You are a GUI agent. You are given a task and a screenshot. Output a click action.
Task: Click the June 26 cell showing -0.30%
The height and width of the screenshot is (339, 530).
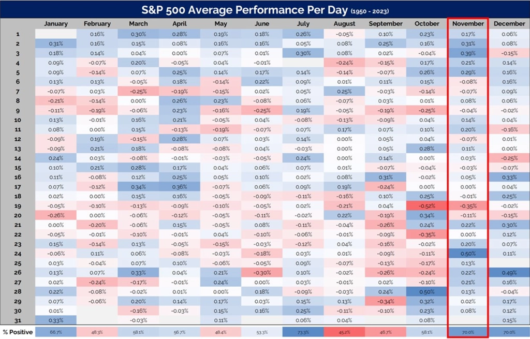pyautogui.click(x=262, y=273)
